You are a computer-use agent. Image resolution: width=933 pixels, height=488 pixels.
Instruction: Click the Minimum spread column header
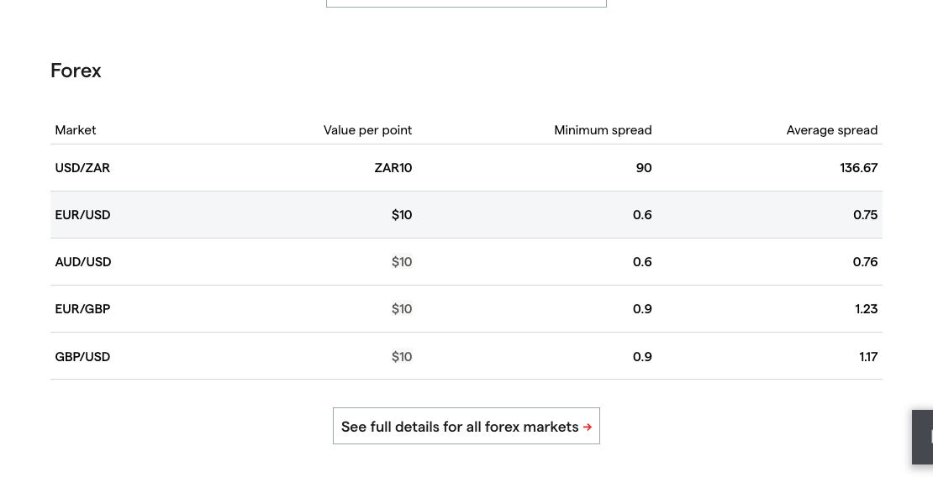click(603, 130)
